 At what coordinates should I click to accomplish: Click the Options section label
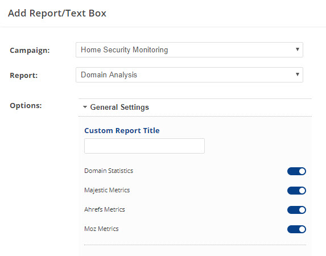pos(26,105)
